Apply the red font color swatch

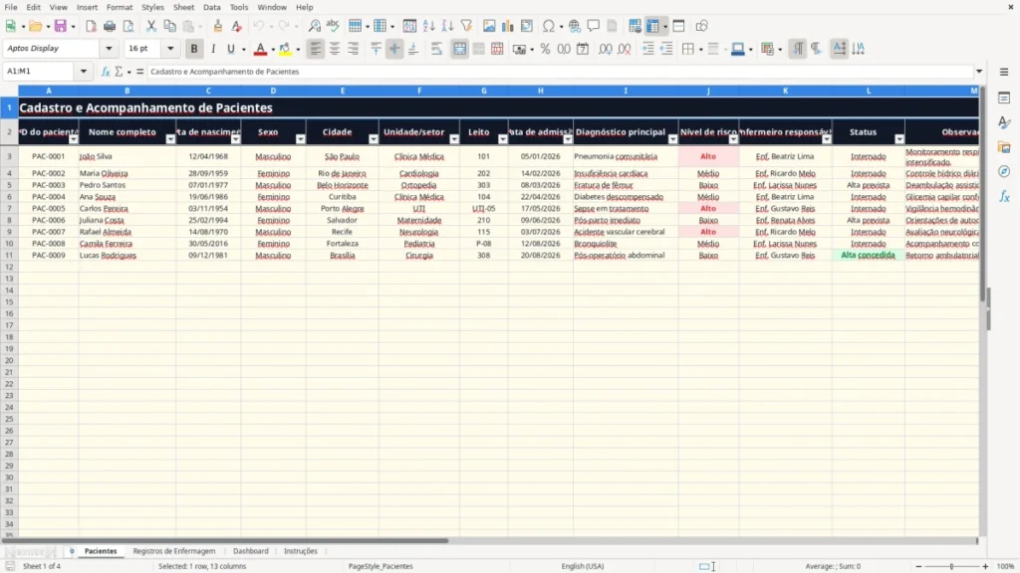260,49
